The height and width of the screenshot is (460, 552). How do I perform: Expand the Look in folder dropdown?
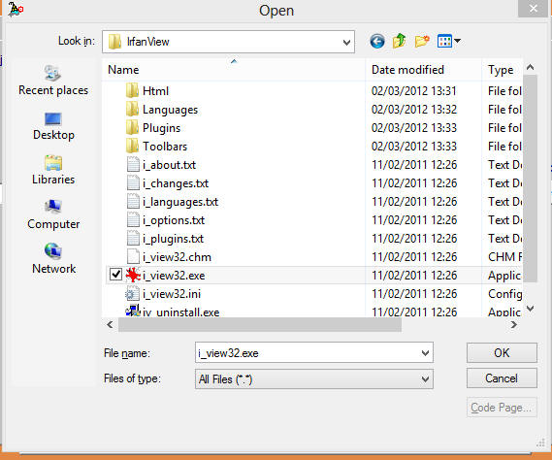346,43
